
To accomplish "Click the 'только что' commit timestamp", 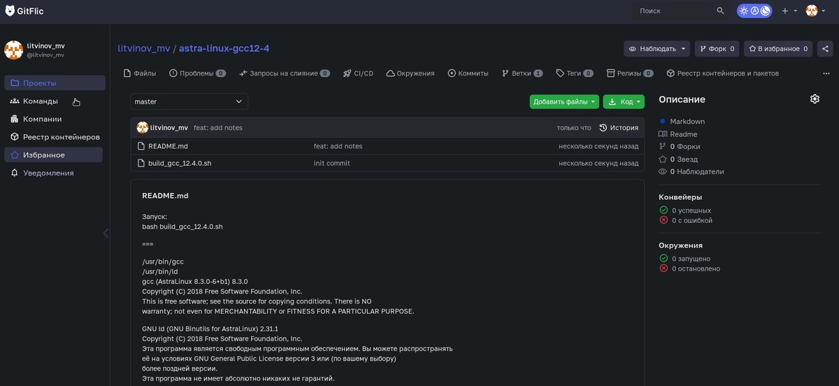I will [x=574, y=128].
